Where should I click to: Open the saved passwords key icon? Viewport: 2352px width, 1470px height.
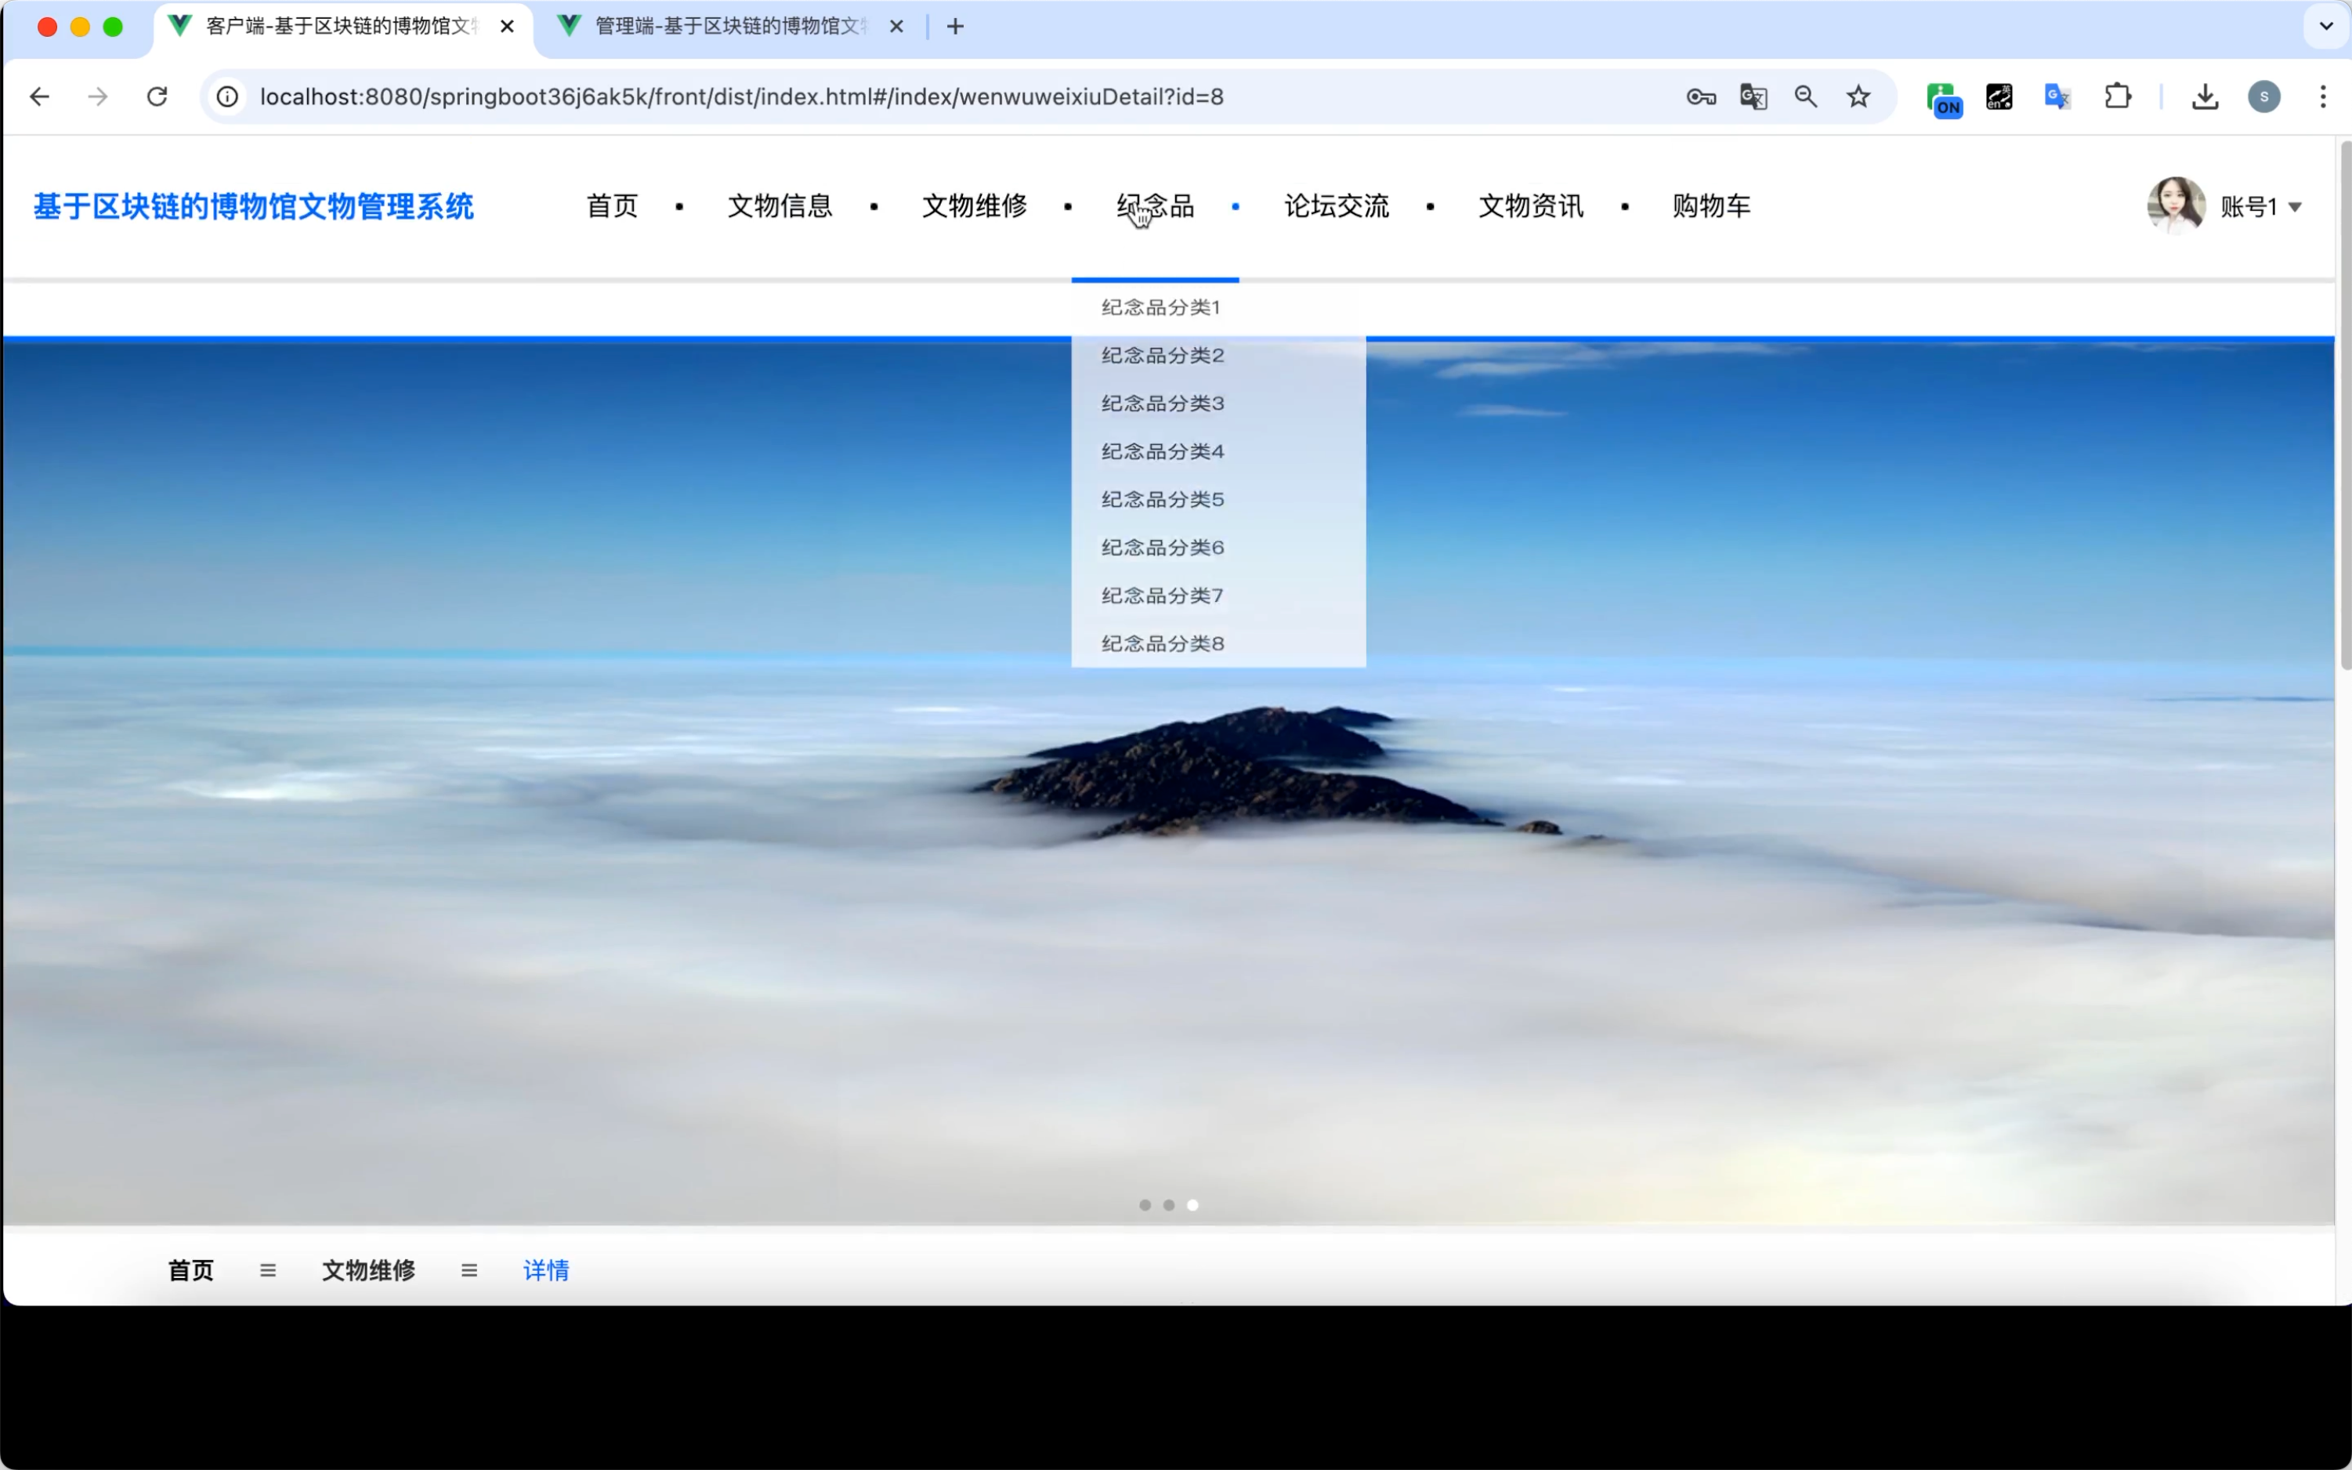[1701, 96]
